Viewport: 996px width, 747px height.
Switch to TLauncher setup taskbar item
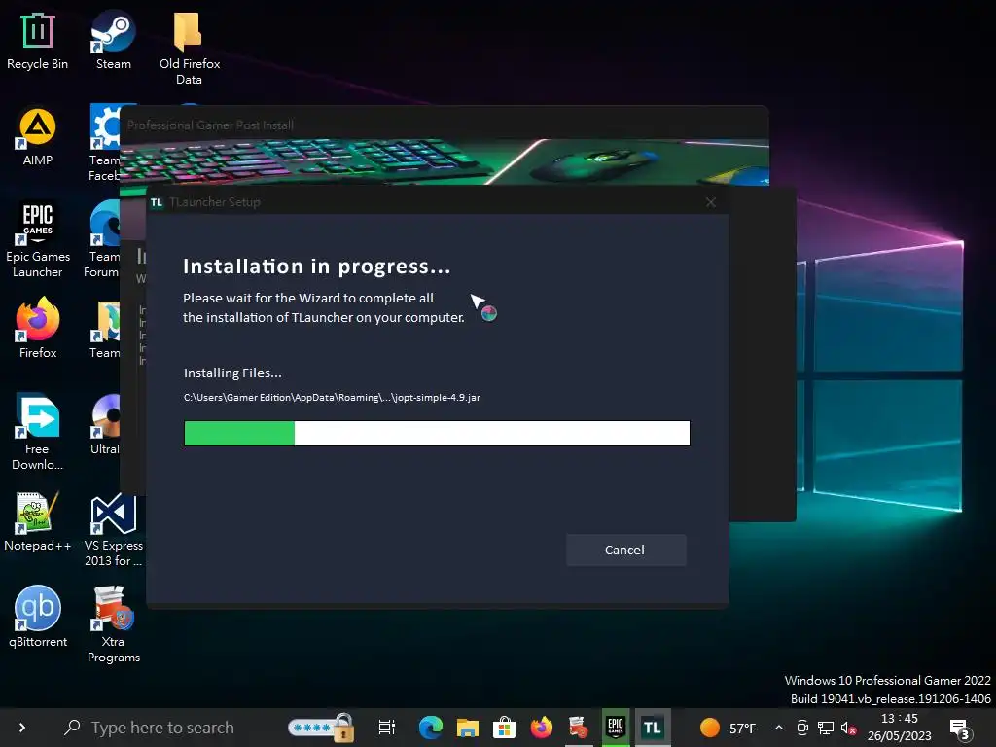click(x=653, y=728)
